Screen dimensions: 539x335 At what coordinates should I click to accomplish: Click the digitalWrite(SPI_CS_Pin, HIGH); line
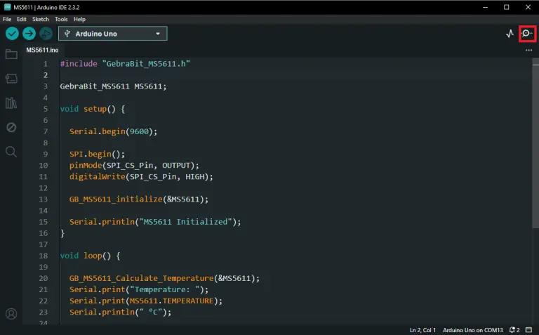coord(141,177)
